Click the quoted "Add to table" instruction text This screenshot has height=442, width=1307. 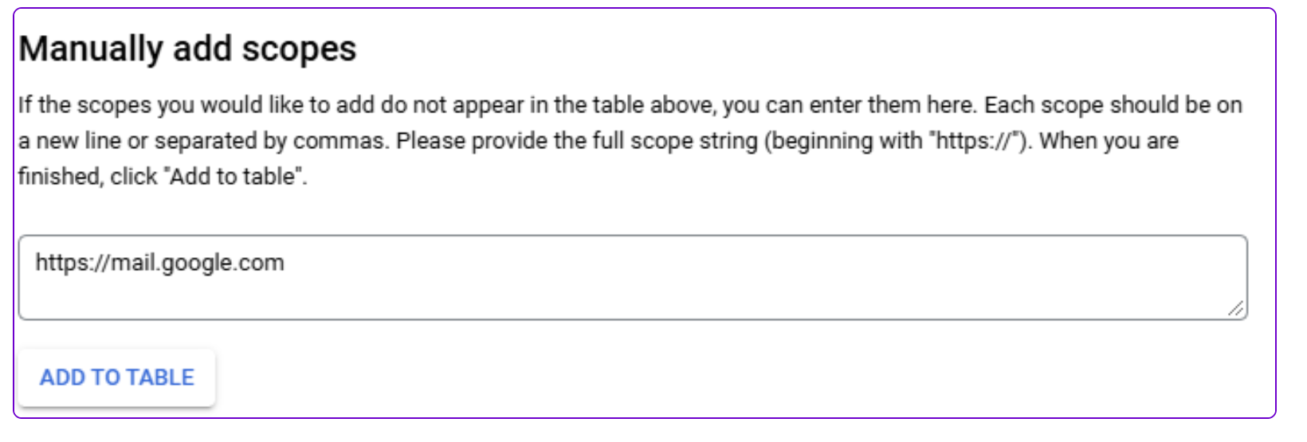234,176
